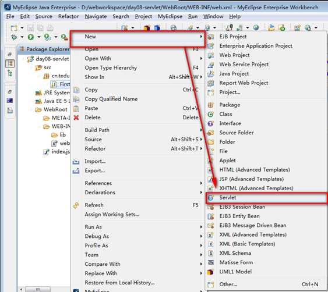Click the Save toolbar icon

click(30, 28)
